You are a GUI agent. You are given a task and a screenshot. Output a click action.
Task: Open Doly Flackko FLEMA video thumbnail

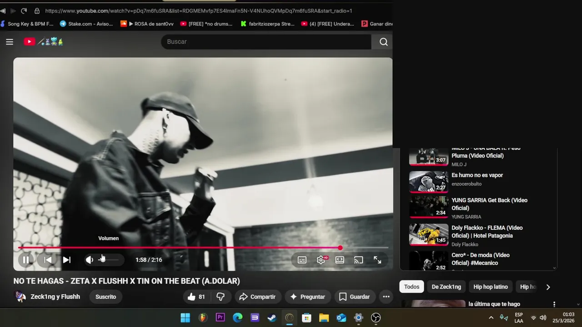point(429,234)
